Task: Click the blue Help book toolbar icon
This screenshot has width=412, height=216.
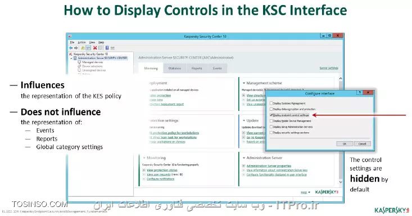Action: [107, 48]
